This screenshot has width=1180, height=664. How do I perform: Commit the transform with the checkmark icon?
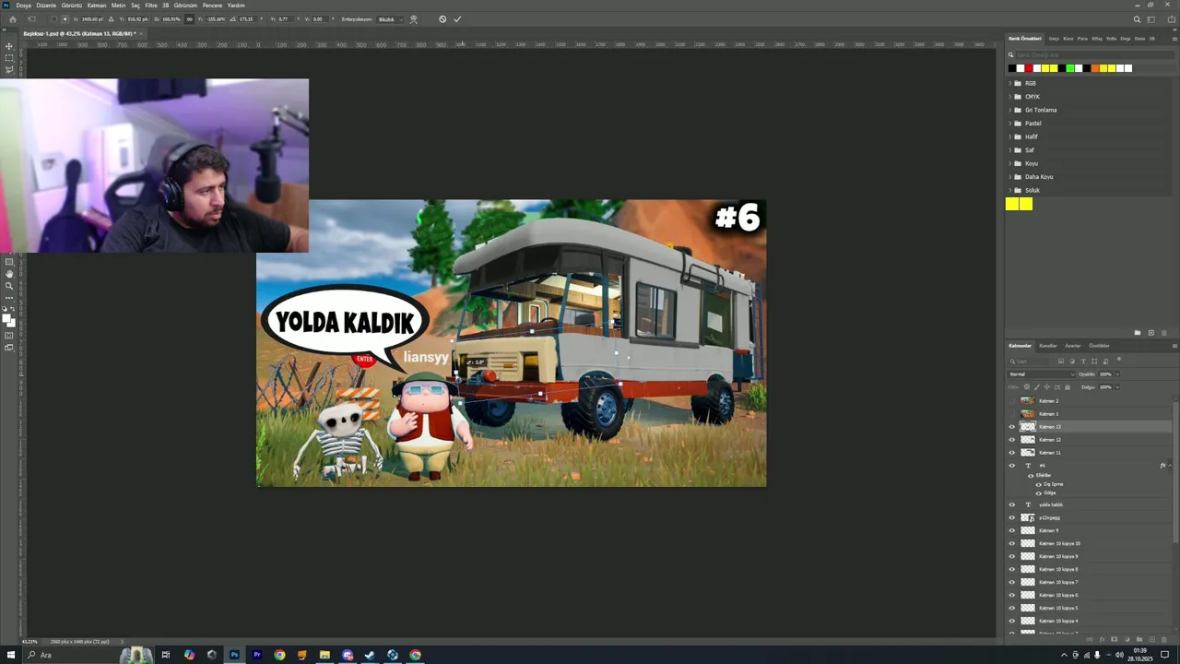click(457, 18)
